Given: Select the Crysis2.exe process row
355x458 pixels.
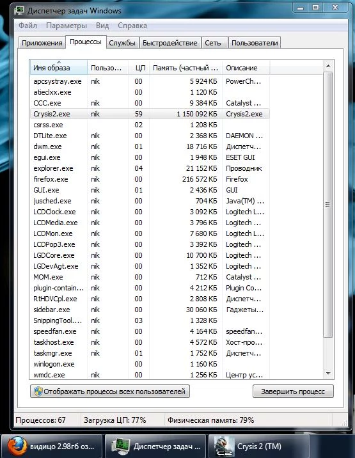Looking at the screenshot, I should (150, 114).
